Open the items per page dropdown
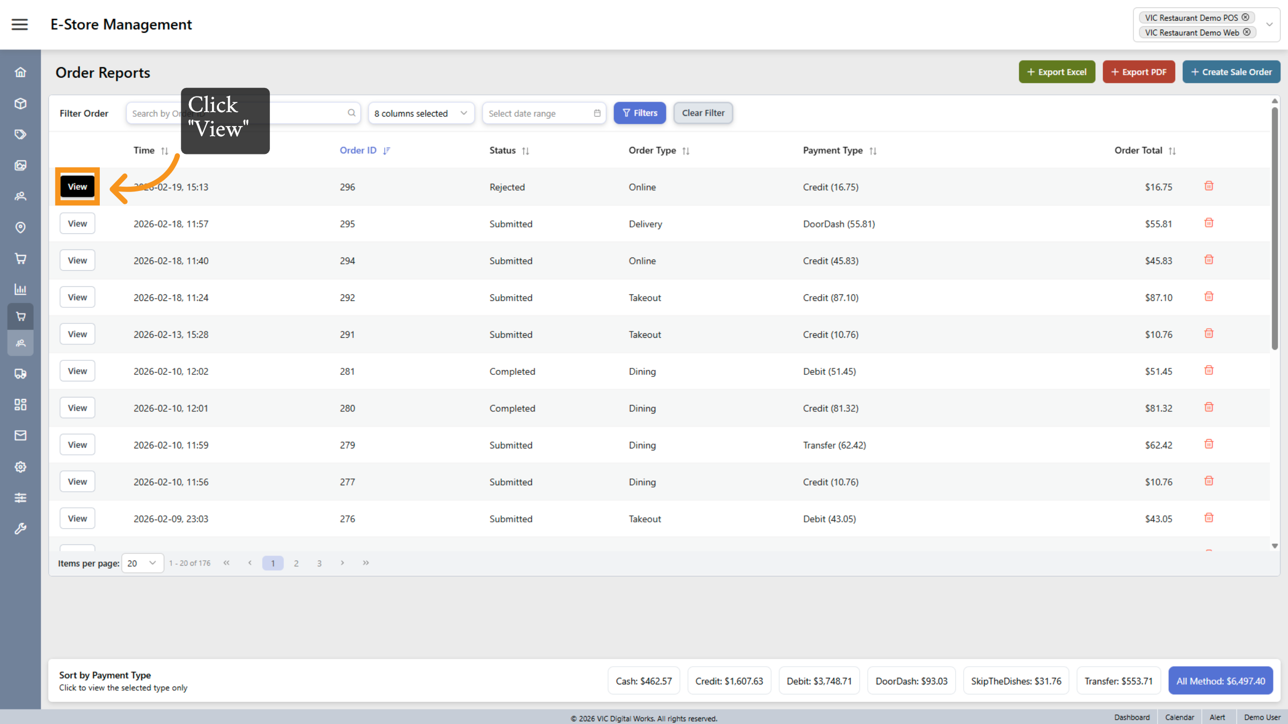The height and width of the screenshot is (724, 1288). (x=142, y=563)
